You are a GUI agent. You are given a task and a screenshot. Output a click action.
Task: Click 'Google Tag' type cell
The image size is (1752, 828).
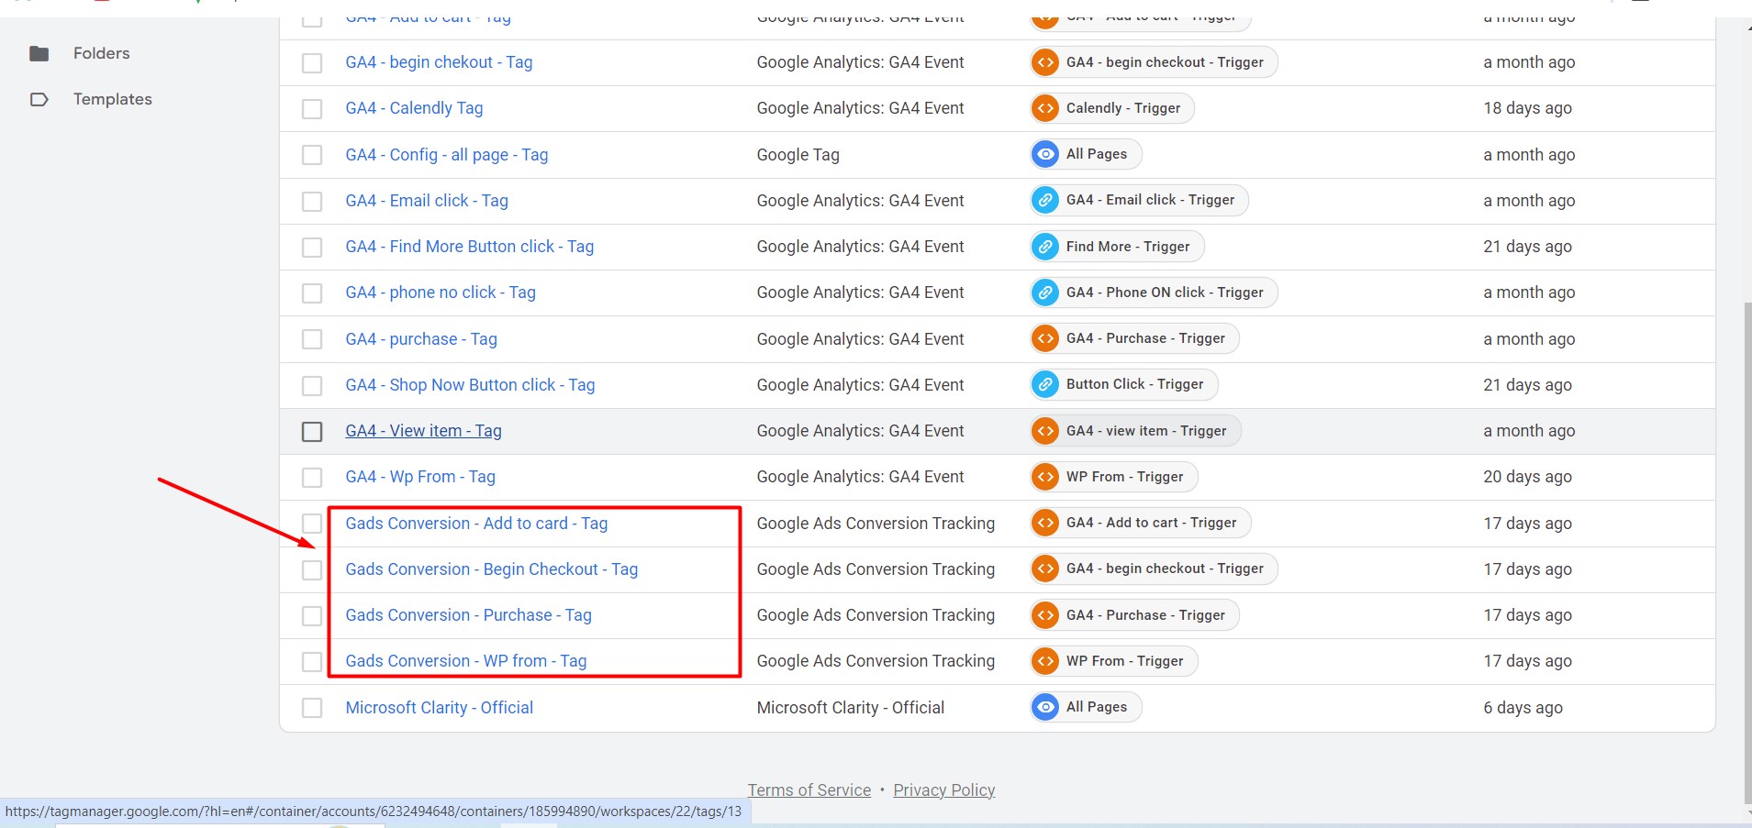point(798,155)
